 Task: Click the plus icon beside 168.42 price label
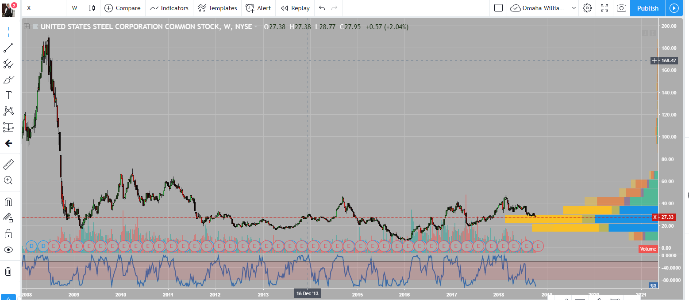click(655, 60)
